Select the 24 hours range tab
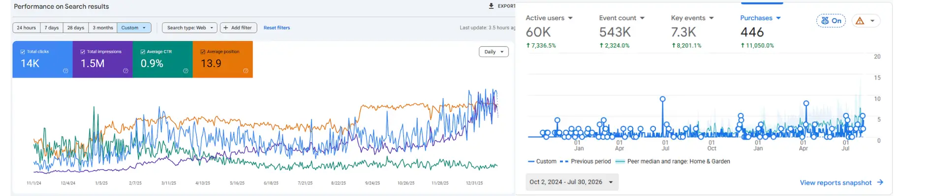 (x=26, y=28)
